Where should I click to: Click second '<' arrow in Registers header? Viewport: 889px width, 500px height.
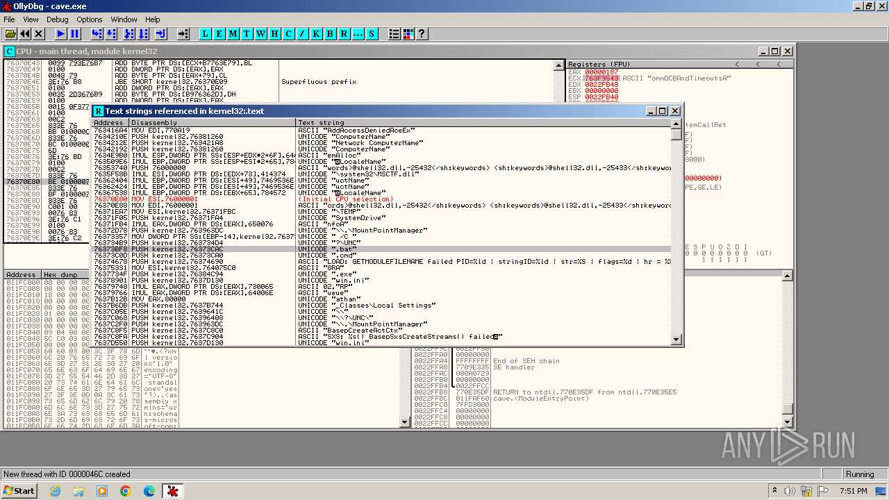[758, 64]
